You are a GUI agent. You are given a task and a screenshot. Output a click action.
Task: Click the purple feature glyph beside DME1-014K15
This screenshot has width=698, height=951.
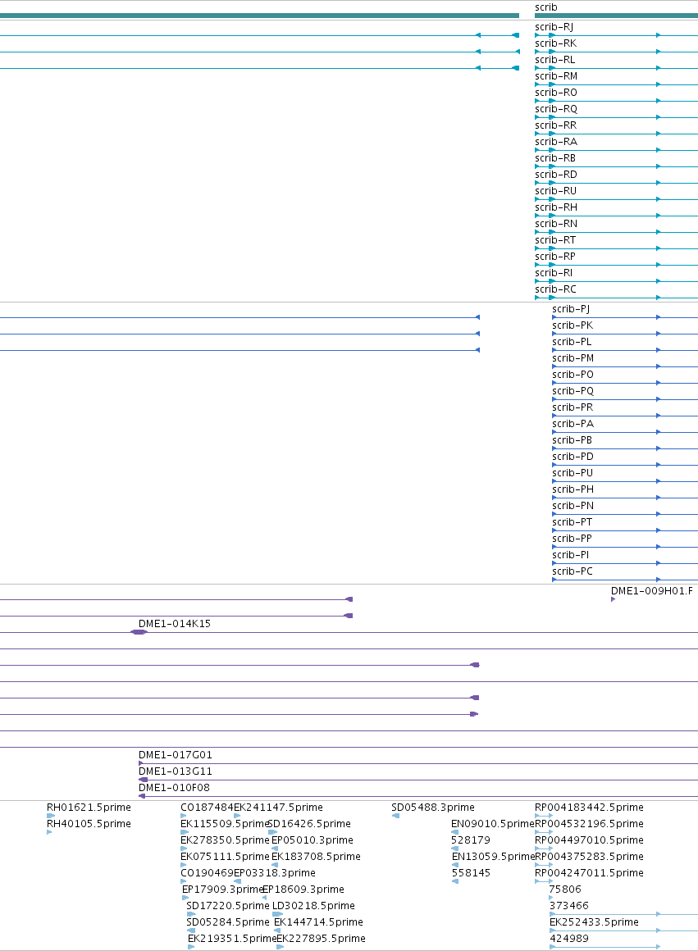pos(139,632)
